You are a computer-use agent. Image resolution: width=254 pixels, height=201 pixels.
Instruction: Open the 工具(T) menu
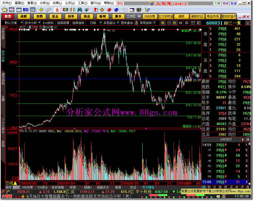click(x=82, y=3)
